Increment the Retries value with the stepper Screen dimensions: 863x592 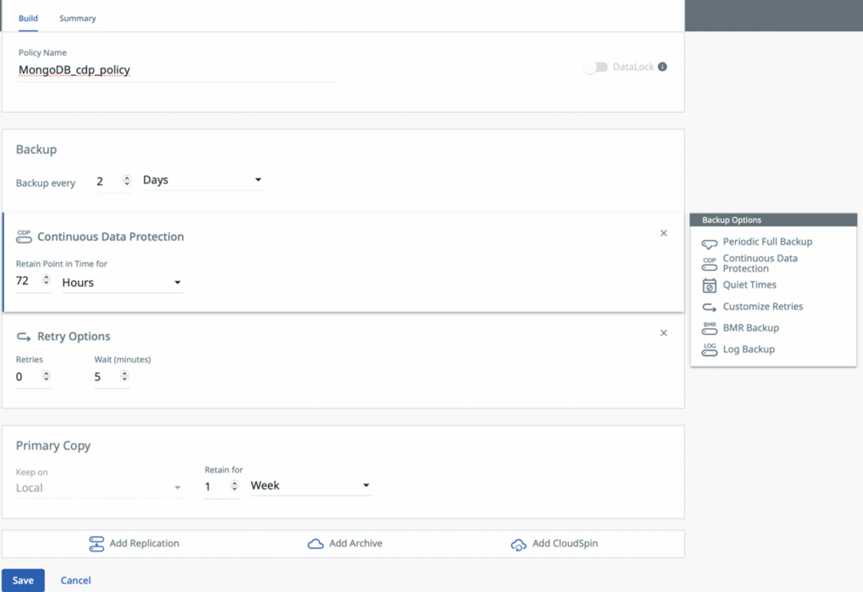(46, 374)
